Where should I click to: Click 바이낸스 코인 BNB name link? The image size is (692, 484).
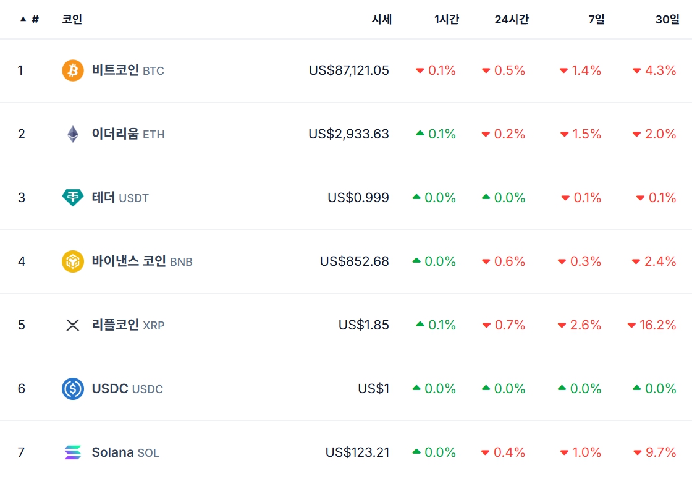141,261
